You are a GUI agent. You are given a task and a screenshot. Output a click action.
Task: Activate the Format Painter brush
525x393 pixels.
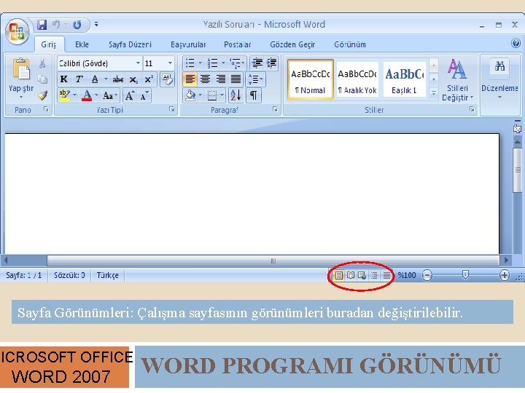tap(42, 95)
